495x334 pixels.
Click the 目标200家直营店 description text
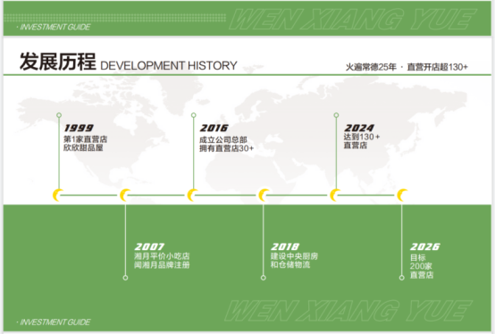click(422, 266)
